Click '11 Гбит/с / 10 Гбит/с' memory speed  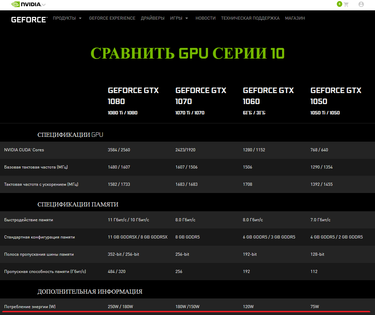click(x=128, y=220)
